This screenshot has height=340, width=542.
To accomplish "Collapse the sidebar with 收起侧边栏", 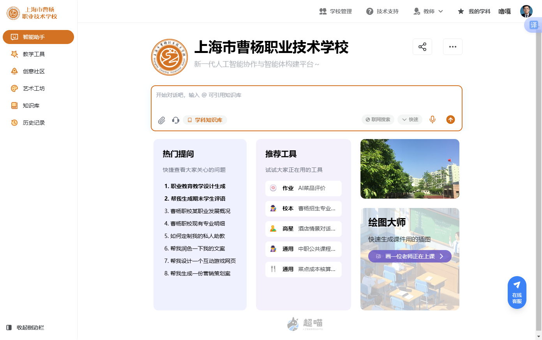I will (26, 328).
